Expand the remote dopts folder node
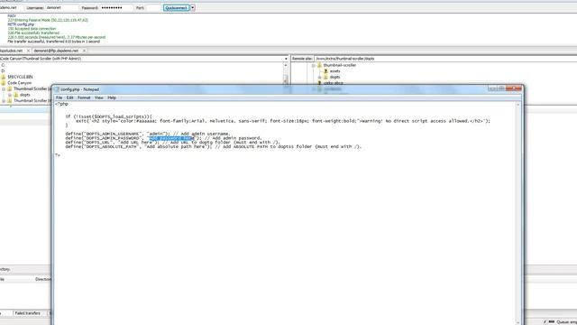 click(320, 77)
